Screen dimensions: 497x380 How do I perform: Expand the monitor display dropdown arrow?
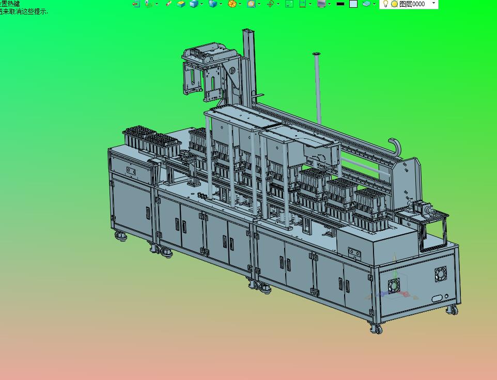[329, 4]
